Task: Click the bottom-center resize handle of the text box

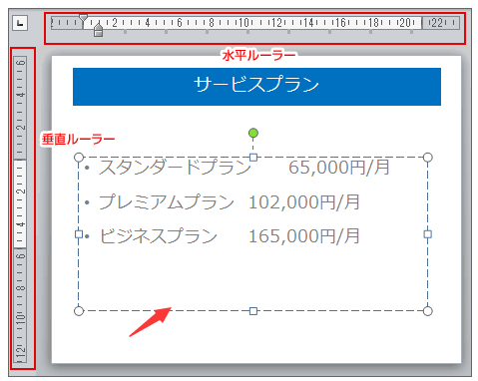Action: click(x=253, y=311)
